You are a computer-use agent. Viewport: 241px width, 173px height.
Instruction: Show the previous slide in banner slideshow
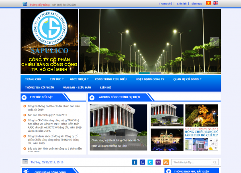(x=85, y=41)
